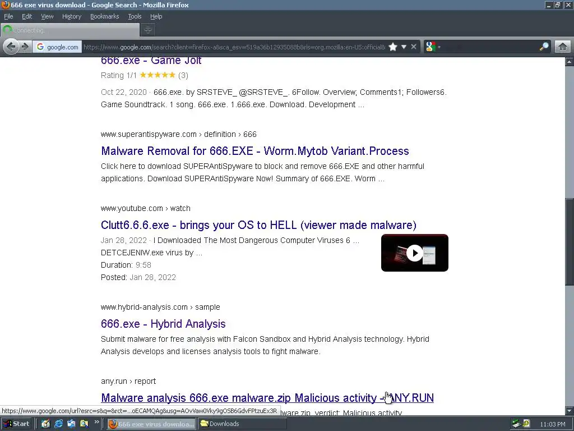Open the Edit menu
This screenshot has height=431, width=574.
click(x=27, y=16)
